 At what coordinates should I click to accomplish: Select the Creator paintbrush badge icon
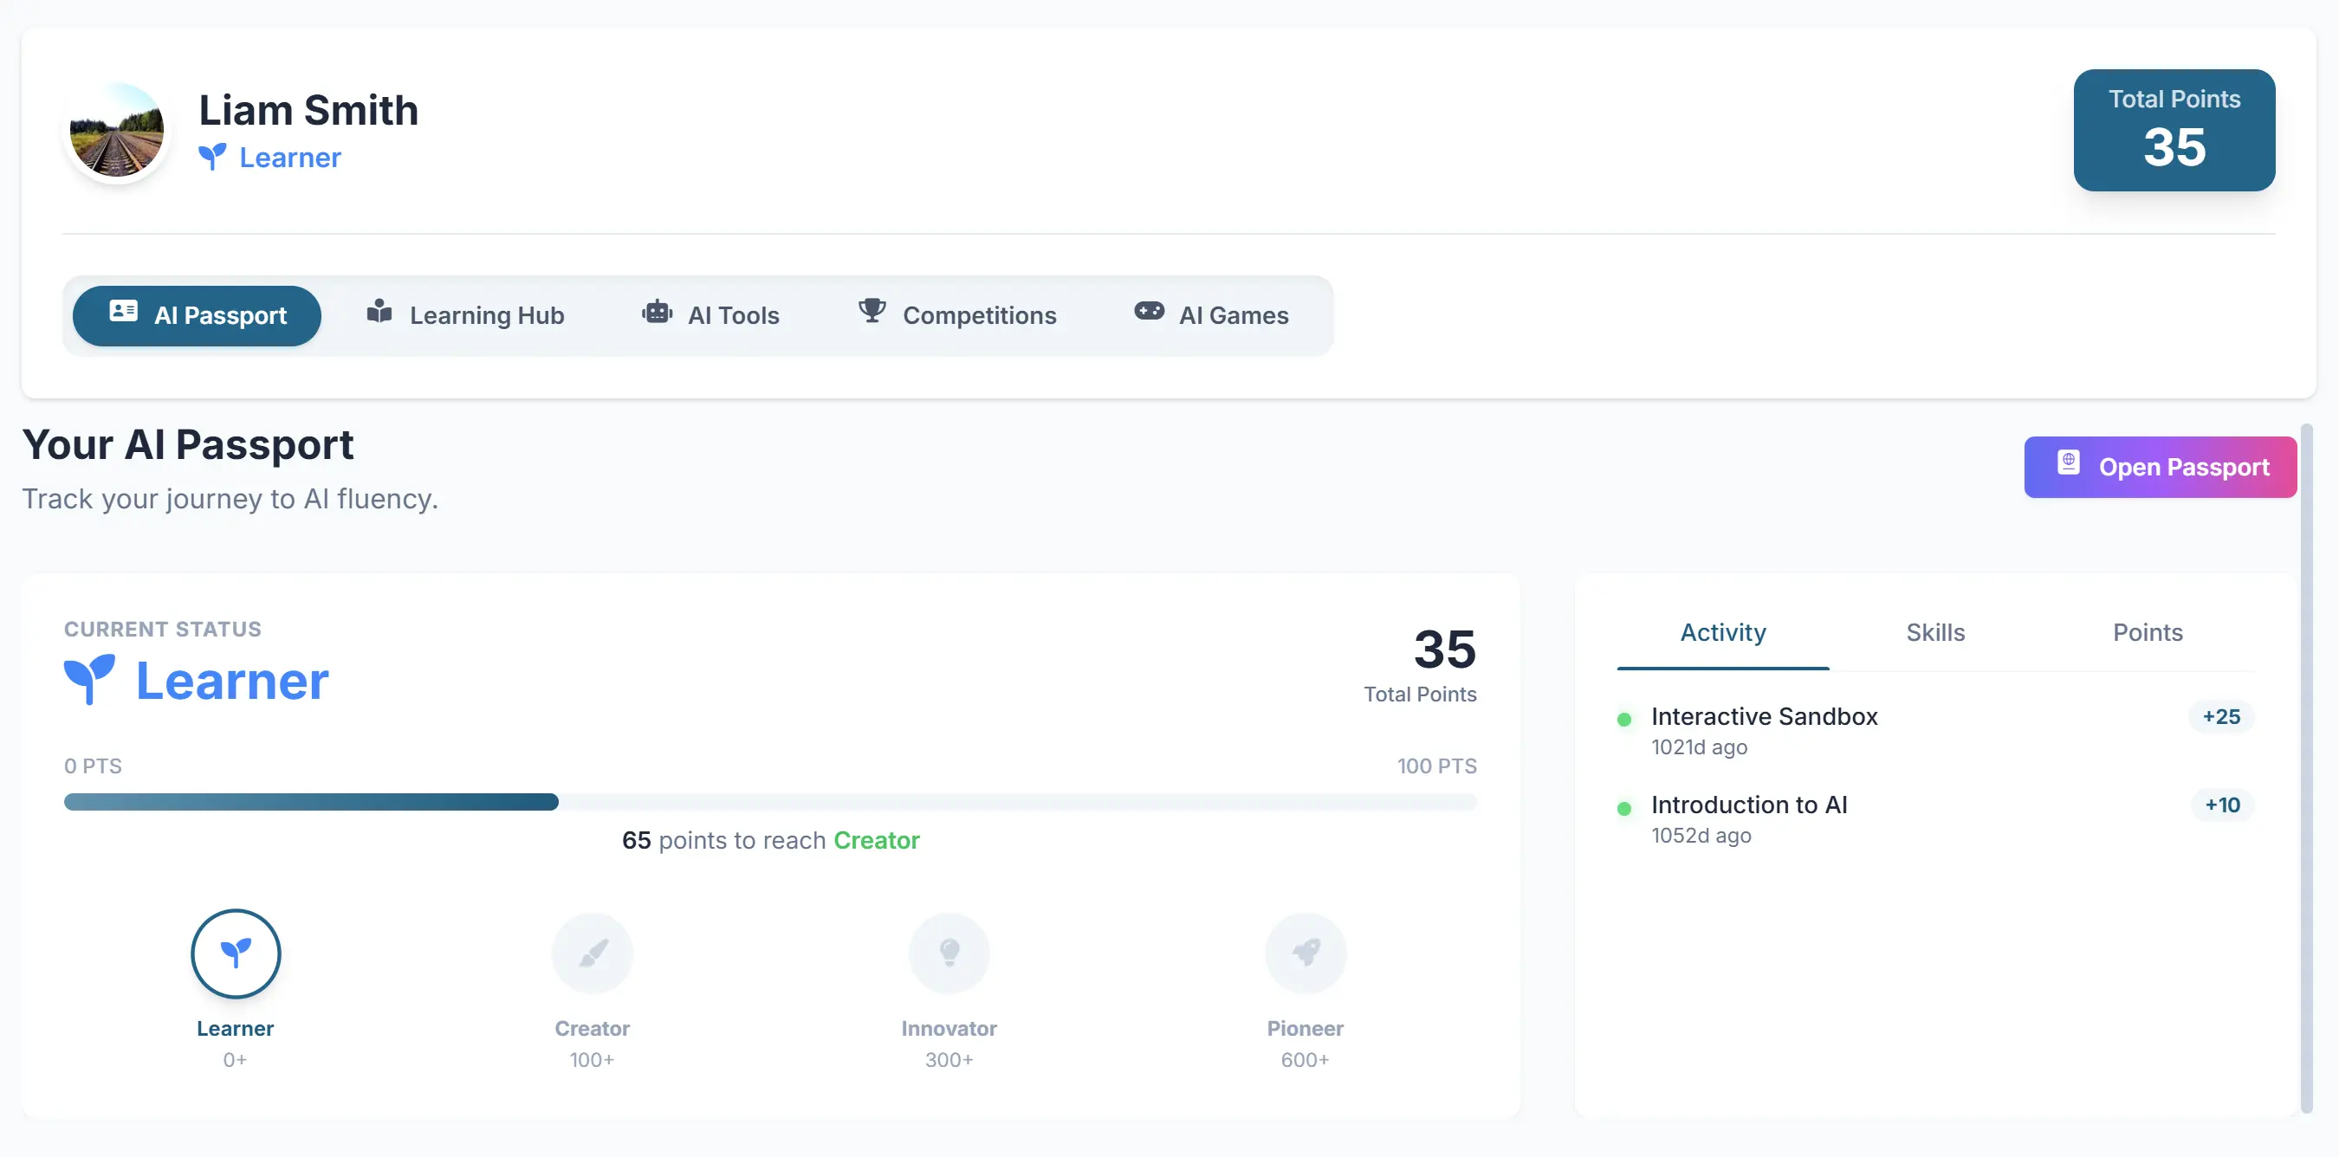click(x=591, y=952)
